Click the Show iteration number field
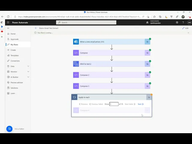The image size is (192, 144). coord(114,104)
